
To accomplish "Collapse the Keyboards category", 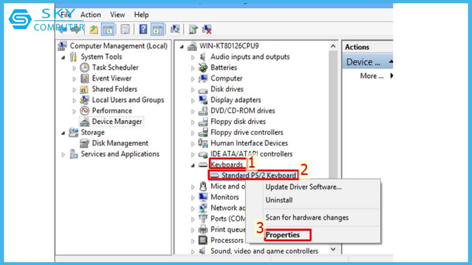I will pyautogui.click(x=193, y=165).
